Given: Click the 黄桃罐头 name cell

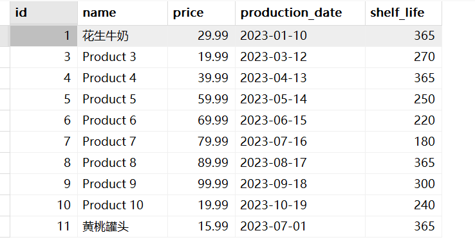Looking at the screenshot, I should [x=122, y=227].
